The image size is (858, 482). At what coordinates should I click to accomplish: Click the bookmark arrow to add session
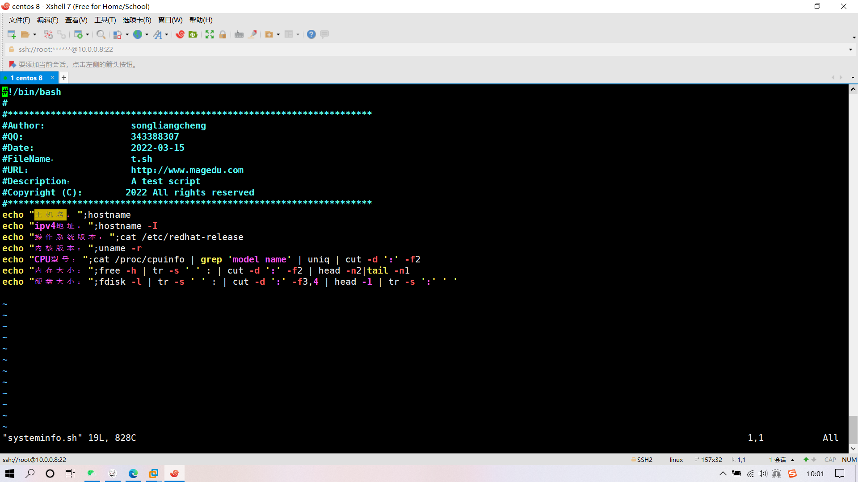click(x=13, y=65)
